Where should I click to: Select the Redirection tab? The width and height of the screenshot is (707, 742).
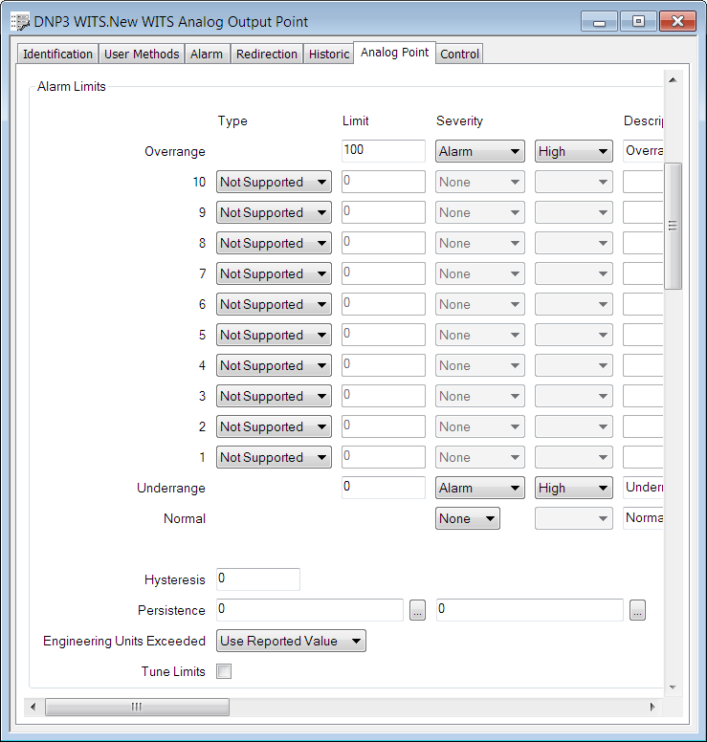(x=267, y=55)
